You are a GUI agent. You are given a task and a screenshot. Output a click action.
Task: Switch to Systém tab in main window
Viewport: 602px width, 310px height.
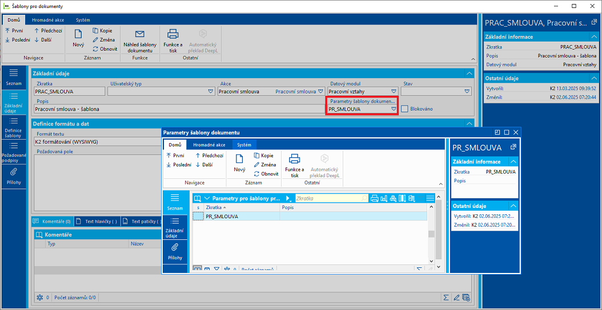[x=83, y=20]
